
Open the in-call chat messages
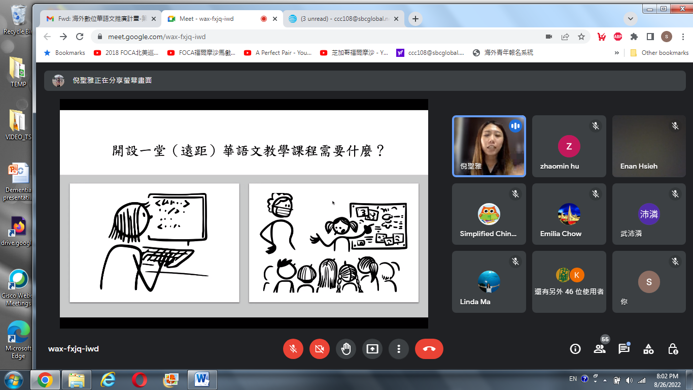[x=623, y=349]
